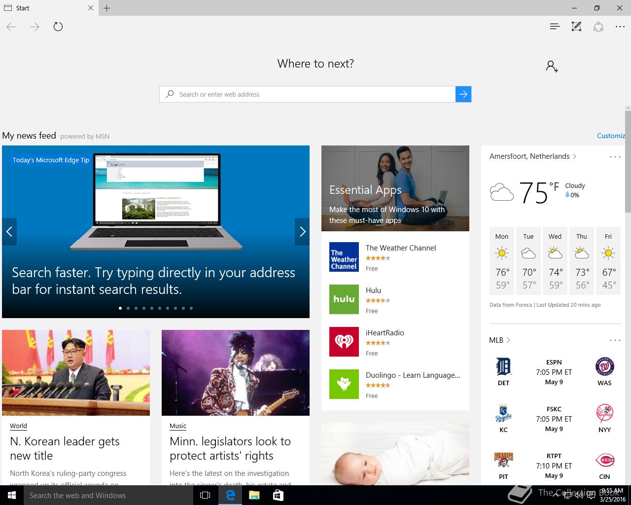Viewport: 631px width, 505px height.
Task: Expand the Amersfoort, Netherlands location chevron
Action: coord(575,156)
